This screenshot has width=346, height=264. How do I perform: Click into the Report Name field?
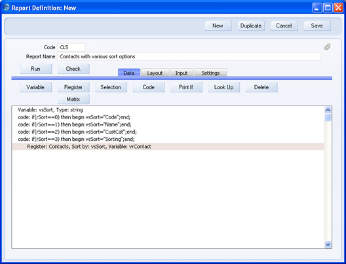point(189,56)
